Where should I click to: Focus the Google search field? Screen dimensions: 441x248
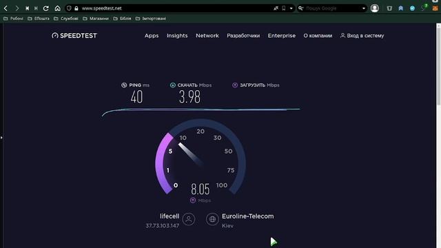pos(332,8)
